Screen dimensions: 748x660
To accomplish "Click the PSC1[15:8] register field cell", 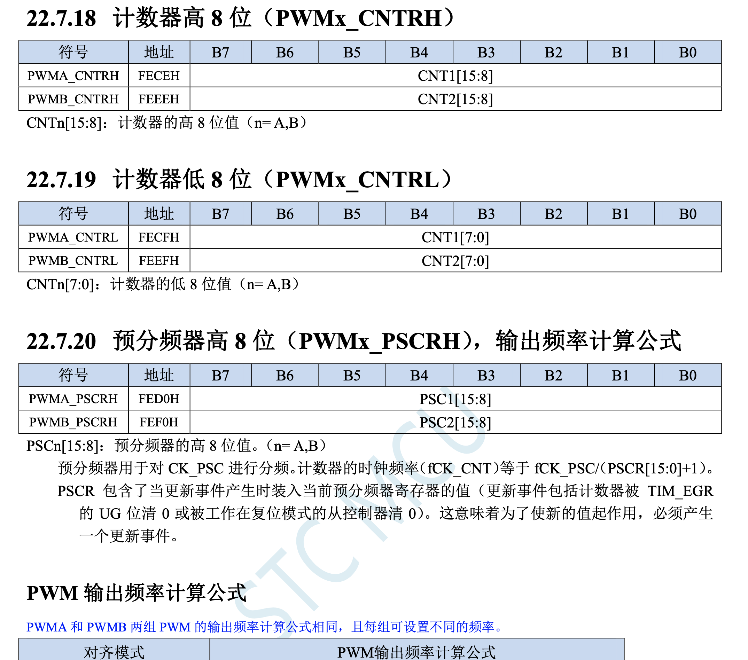I will (x=455, y=399).
